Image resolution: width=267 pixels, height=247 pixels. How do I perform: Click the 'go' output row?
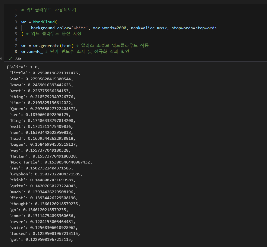[38, 210]
